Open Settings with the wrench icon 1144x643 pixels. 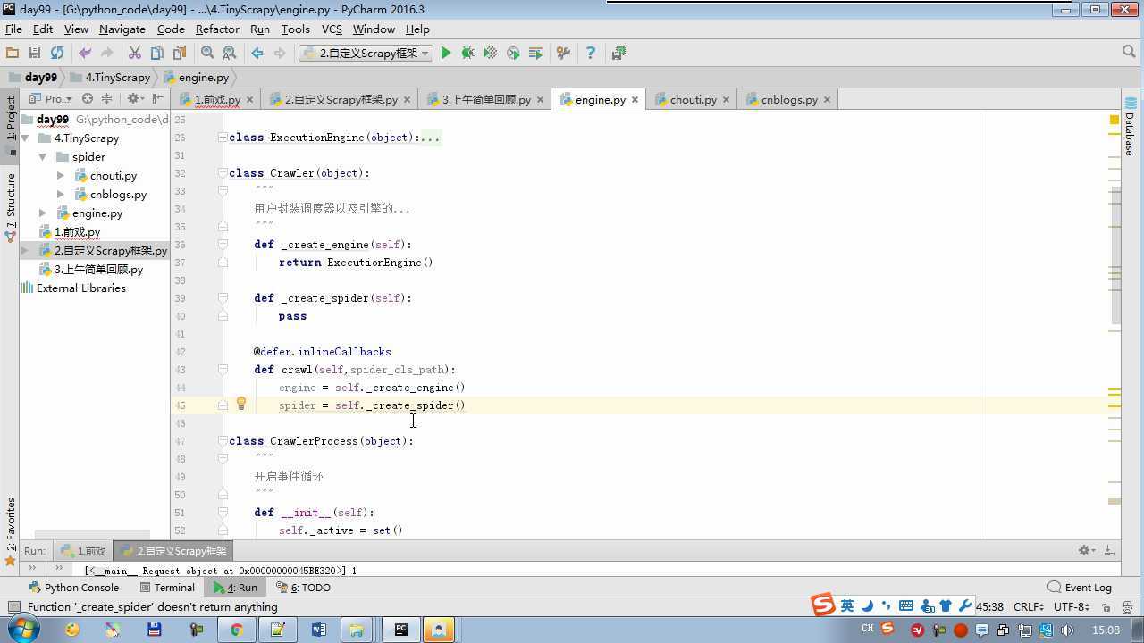563,54
